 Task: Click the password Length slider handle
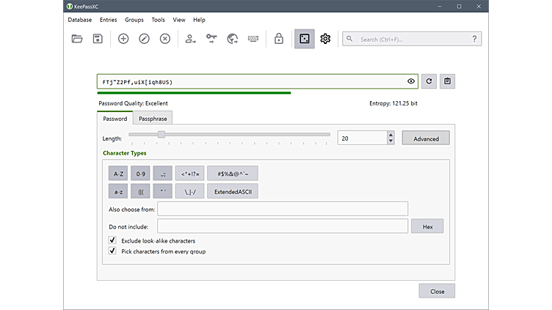pyautogui.click(x=161, y=135)
